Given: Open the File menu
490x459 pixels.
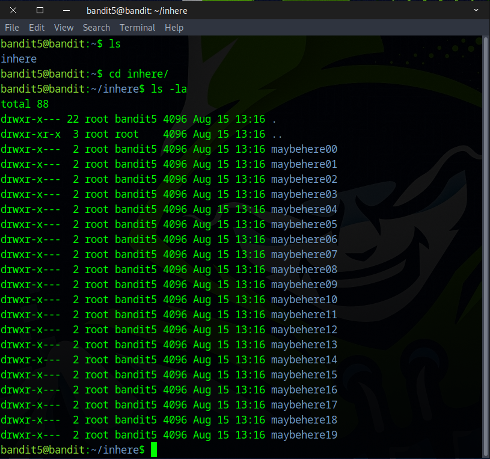Looking at the screenshot, I should (12, 28).
